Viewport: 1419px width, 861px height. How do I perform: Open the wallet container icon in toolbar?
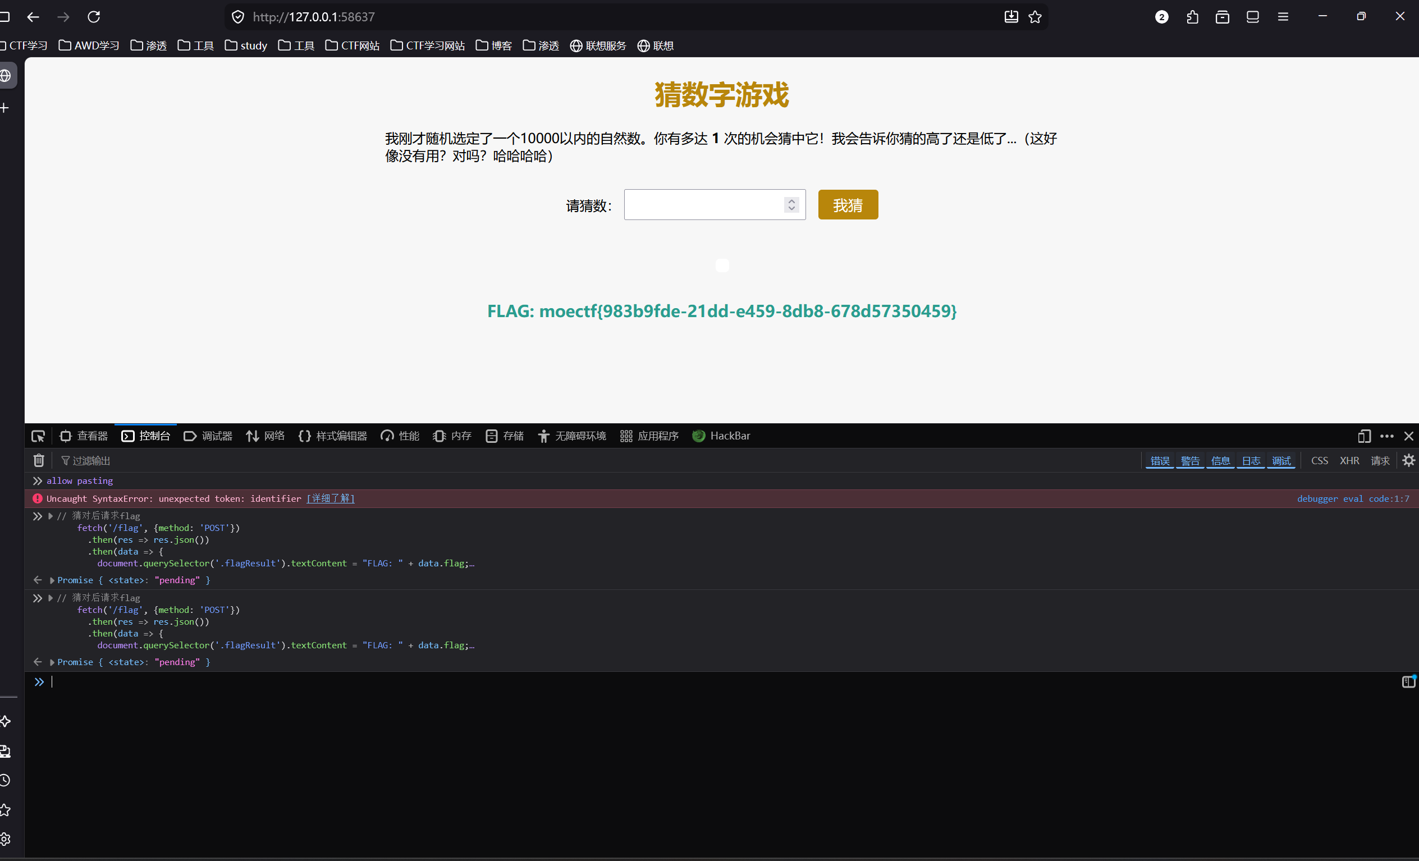point(1223,17)
